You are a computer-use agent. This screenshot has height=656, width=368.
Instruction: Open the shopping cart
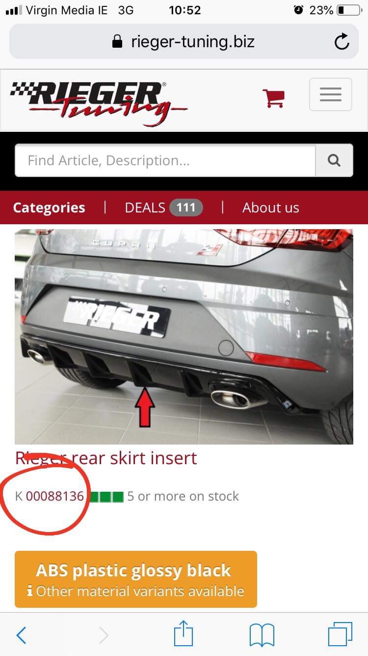pos(273,98)
